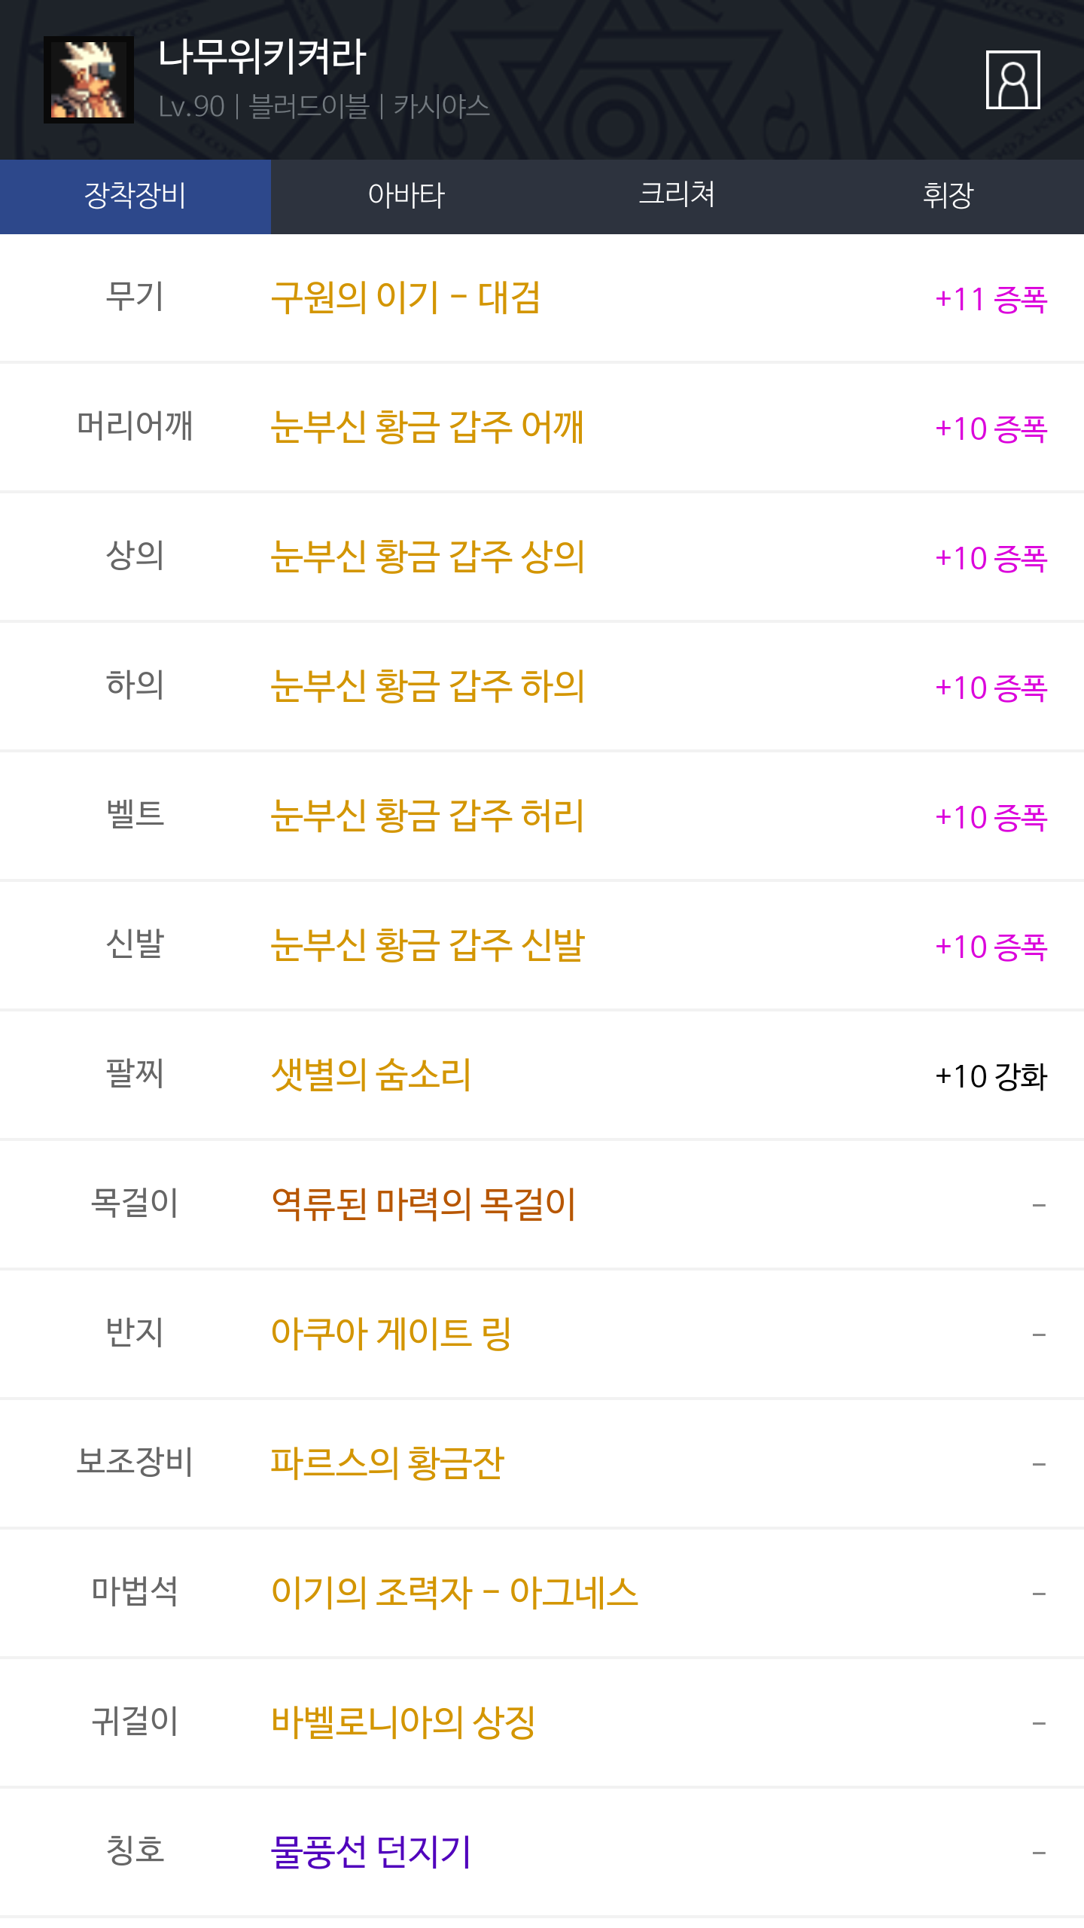Click the profile icon in the header
1084x1928 pixels.
point(1012,80)
